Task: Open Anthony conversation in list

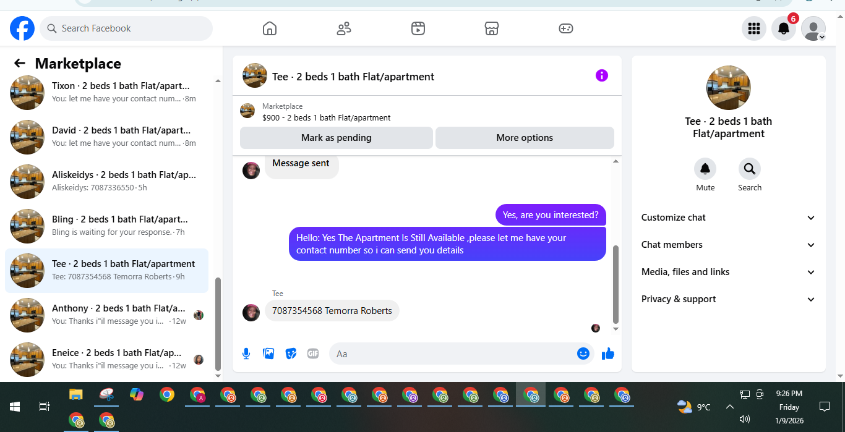Action: coord(106,315)
